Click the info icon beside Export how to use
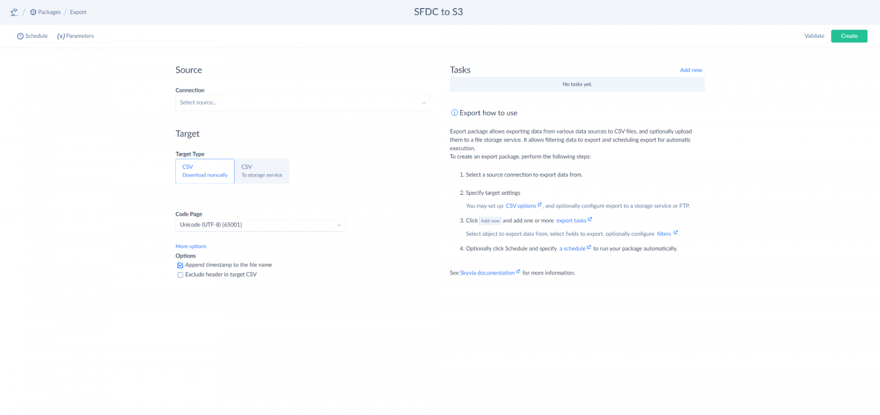 point(454,113)
